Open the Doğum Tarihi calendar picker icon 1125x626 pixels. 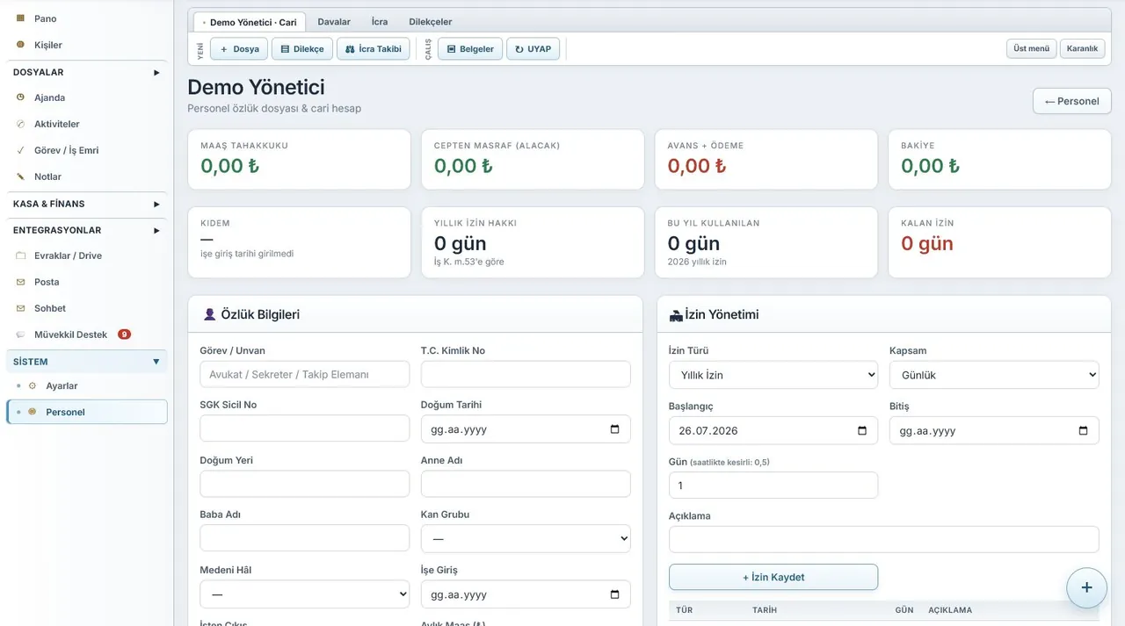(614, 429)
